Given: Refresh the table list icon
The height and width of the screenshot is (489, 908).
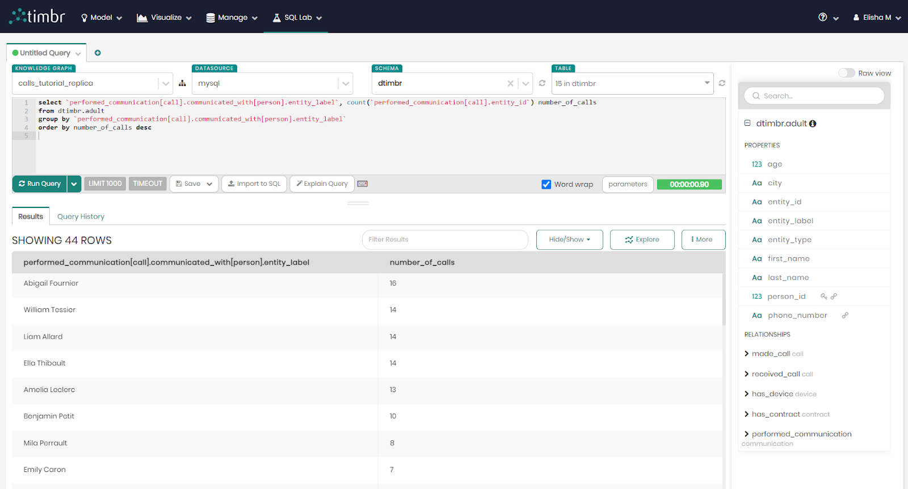Looking at the screenshot, I should [722, 83].
